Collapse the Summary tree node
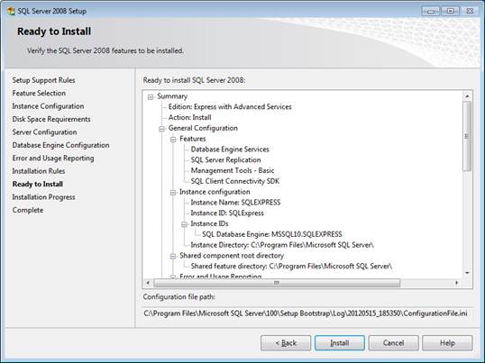This screenshot has width=485, height=363. click(151, 97)
